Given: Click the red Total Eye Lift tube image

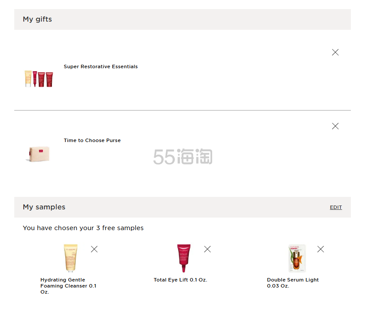Looking at the screenshot, I should tap(183, 258).
